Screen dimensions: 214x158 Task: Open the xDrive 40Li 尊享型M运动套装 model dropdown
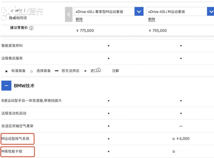pos(139,11)
